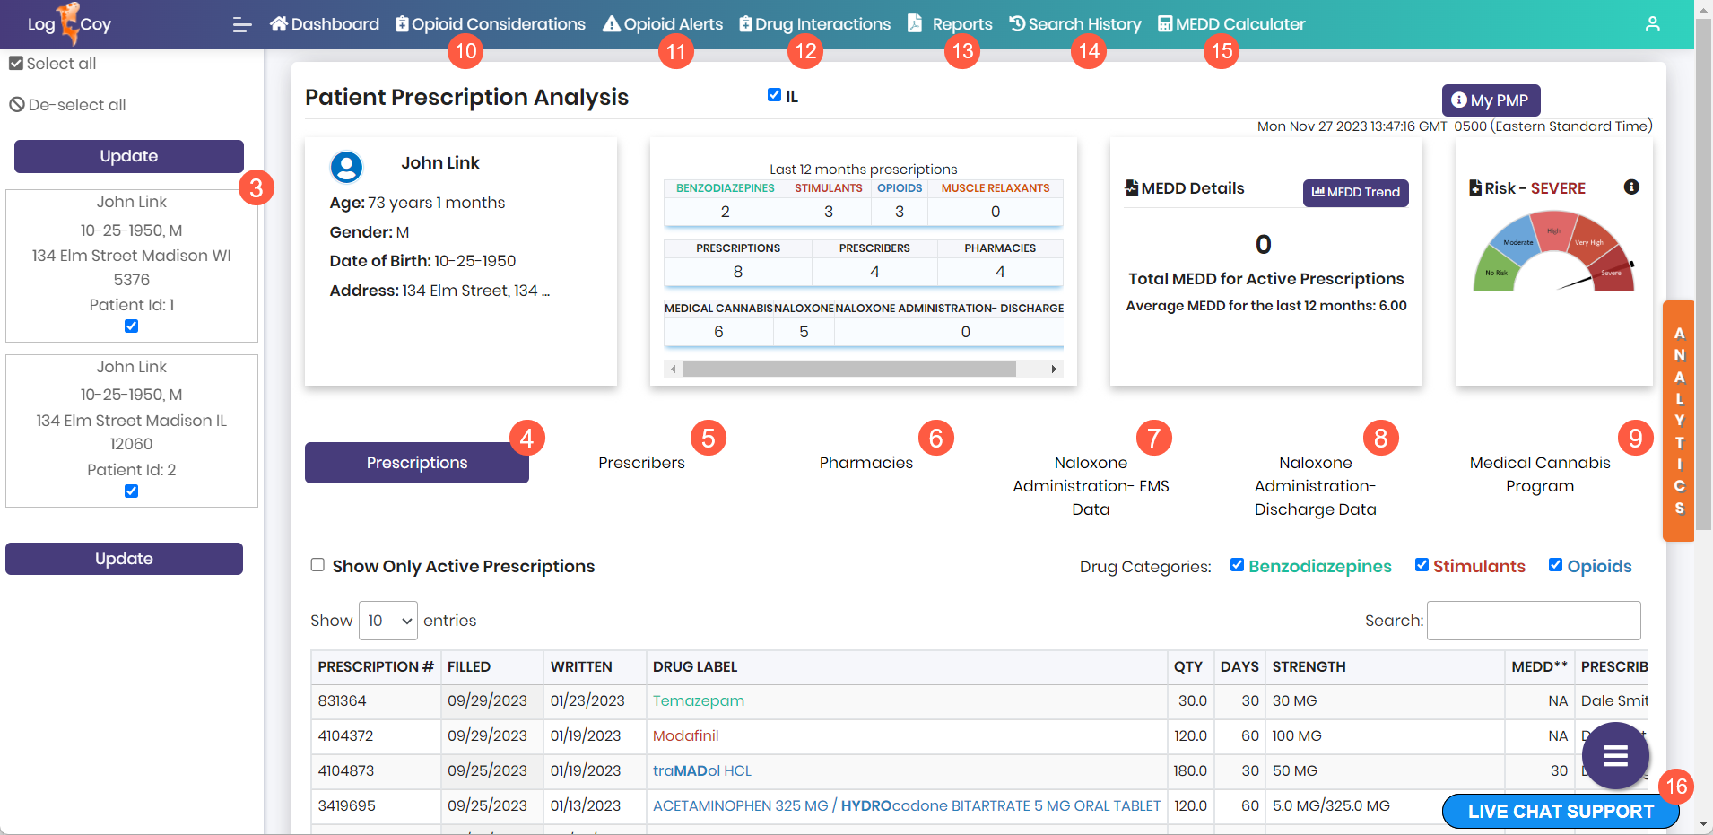Open the Pharmacies tab
The height and width of the screenshot is (835, 1713).
click(865, 463)
